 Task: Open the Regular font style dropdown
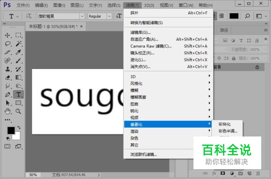coord(109,16)
